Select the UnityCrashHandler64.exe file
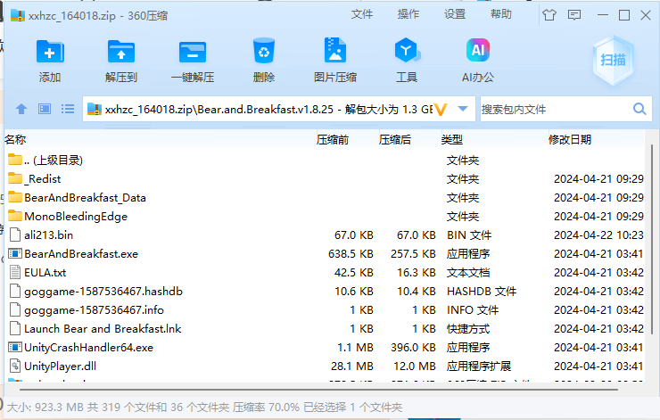660x420 pixels. (x=324, y=347)
